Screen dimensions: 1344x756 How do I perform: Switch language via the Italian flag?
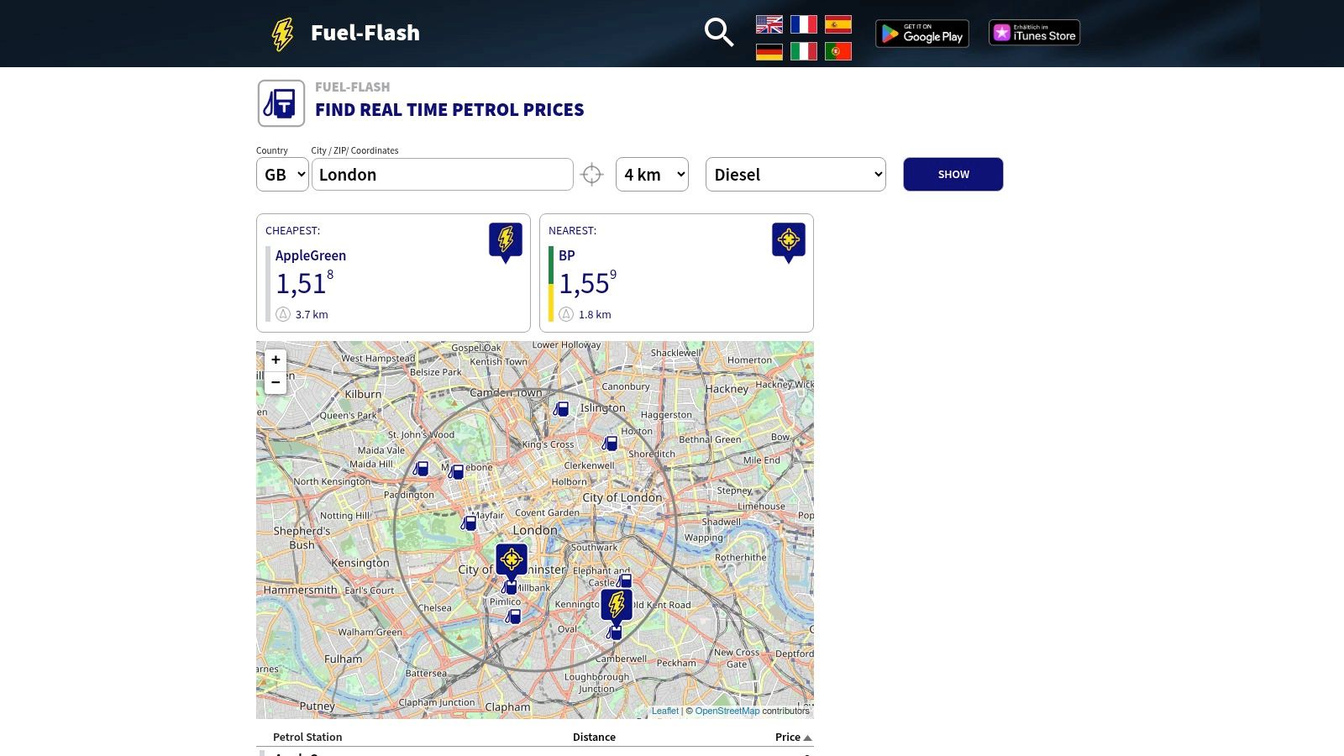(804, 51)
